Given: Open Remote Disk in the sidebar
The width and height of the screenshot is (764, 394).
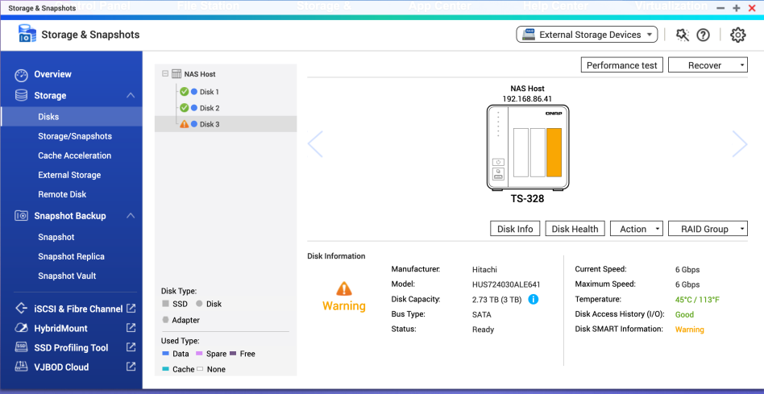Looking at the screenshot, I should coord(62,194).
